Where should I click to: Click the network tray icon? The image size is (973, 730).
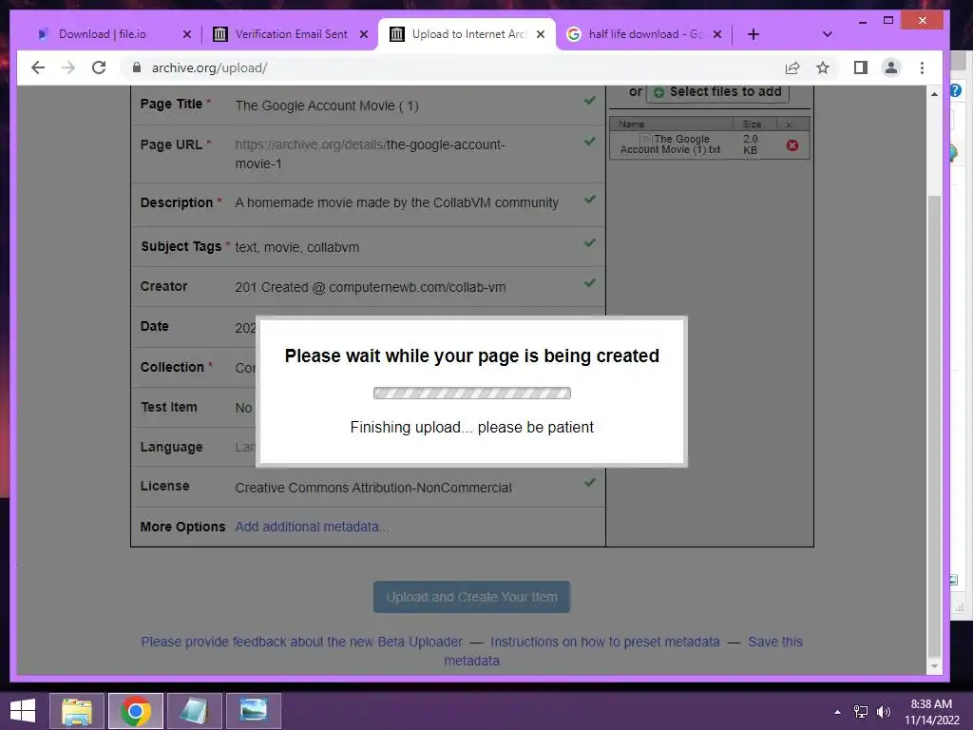pyautogui.click(x=861, y=712)
